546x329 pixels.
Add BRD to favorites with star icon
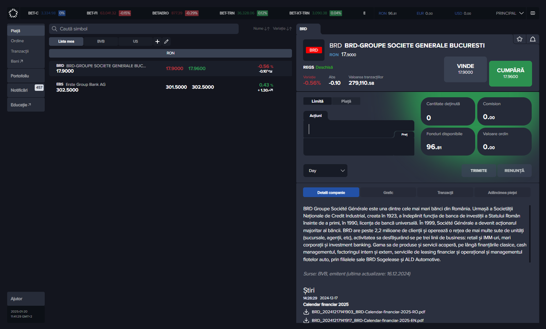[x=520, y=39]
